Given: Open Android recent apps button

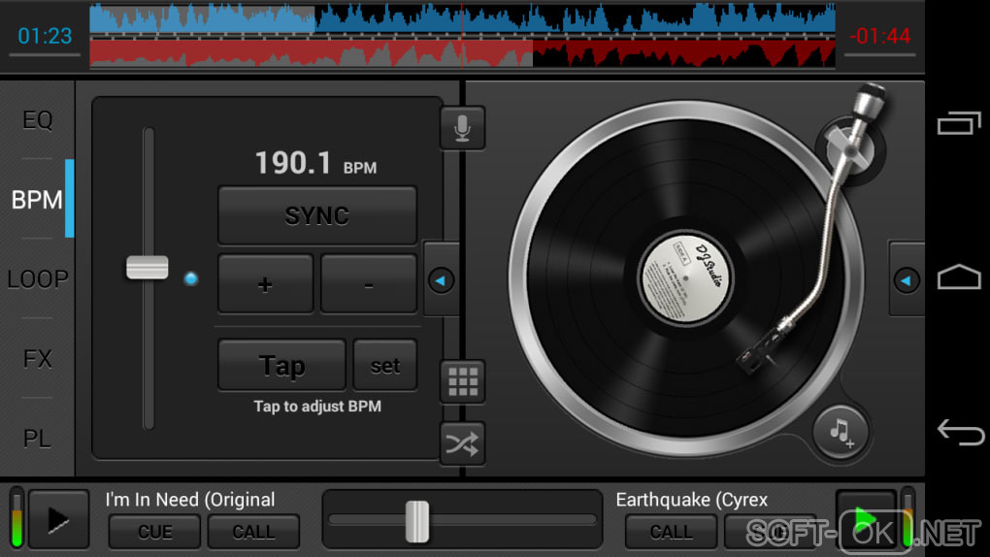Looking at the screenshot, I should coord(958,123).
